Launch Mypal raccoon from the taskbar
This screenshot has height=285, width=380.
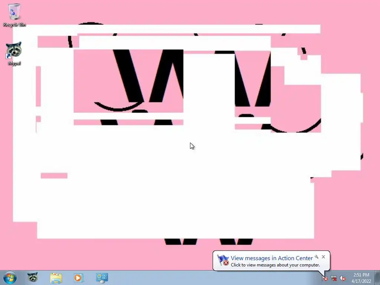tap(33, 278)
